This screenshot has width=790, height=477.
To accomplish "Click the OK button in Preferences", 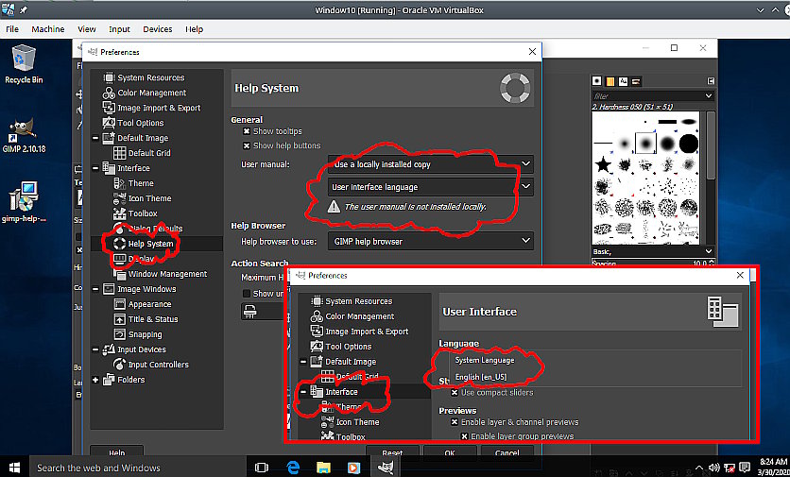I will (x=450, y=451).
